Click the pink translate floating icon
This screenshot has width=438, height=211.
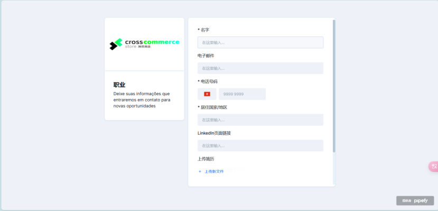[x=433, y=166]
